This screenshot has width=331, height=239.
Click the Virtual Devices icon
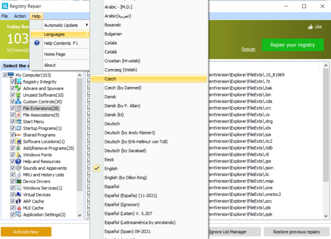(x=18, y=194)
